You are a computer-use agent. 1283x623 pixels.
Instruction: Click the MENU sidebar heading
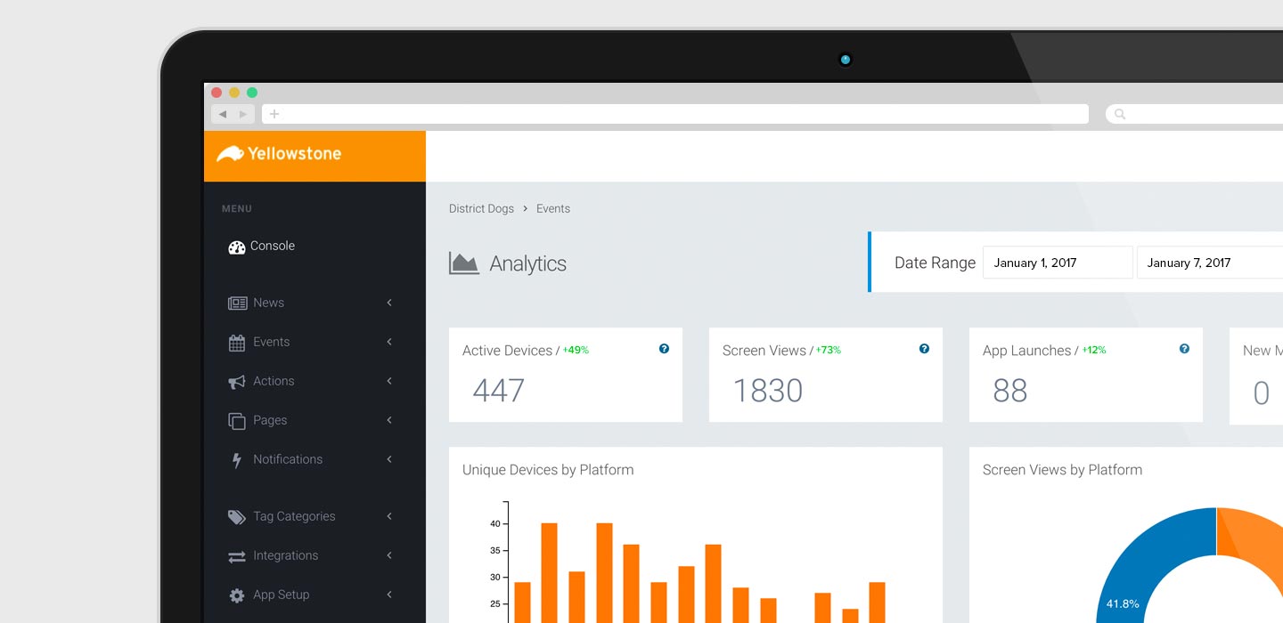click(237, 209)
